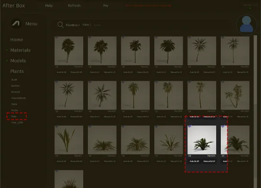
Task: Select Palm022 tree thumbnail
Action: point(168,51)
